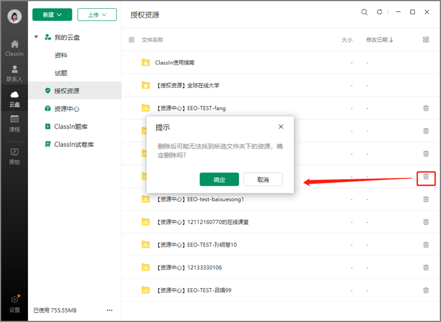Delete the EEO-TEST-fang folder via trash icon
The height and width of the screenshot is (322, 441).
point(426,108)
